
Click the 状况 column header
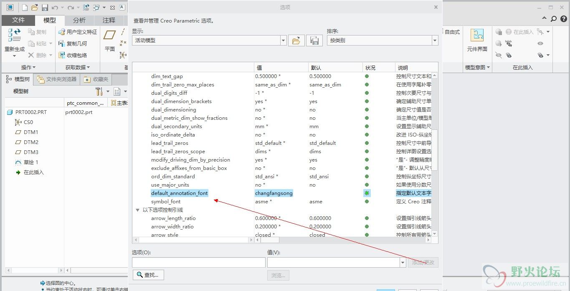(379, 68)
